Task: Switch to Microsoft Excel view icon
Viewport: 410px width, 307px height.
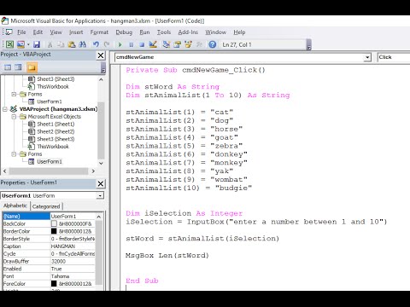Action: coord(9,44)
